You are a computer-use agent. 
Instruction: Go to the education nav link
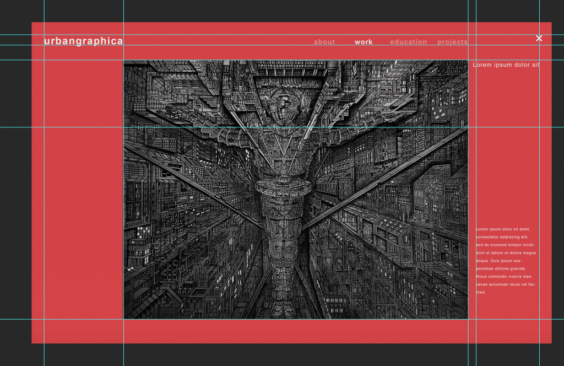408,42
